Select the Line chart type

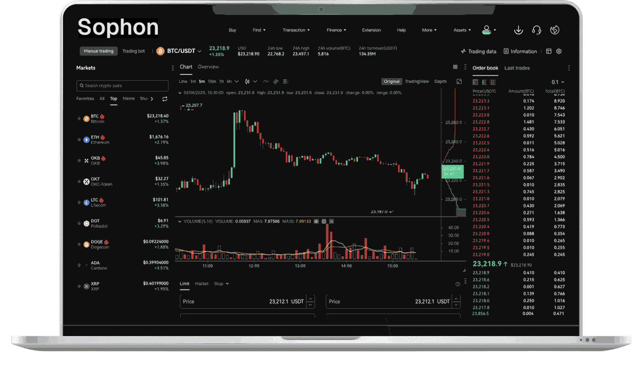(183, 81)
